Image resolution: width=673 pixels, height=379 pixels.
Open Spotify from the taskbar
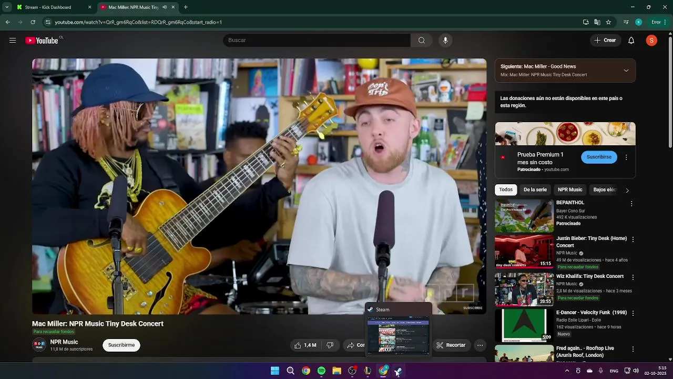(321, 371)
